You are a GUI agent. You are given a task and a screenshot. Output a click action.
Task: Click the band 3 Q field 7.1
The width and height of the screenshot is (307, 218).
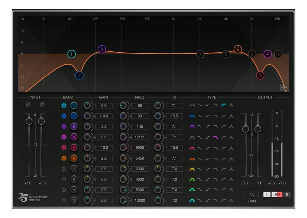click(174, 126)
